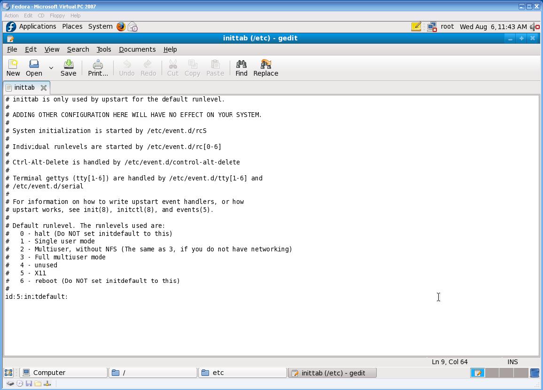Viewport: 543px width, 390px height.
Task: Close the inittab tab with its X
Action: click(x=44, y=87)
